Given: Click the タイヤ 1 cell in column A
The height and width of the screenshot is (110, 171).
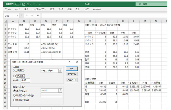Looking at the screenshot, I should [13, 29].
